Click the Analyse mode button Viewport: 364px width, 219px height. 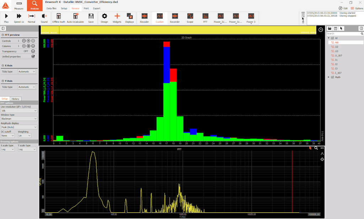click(34, 6)
